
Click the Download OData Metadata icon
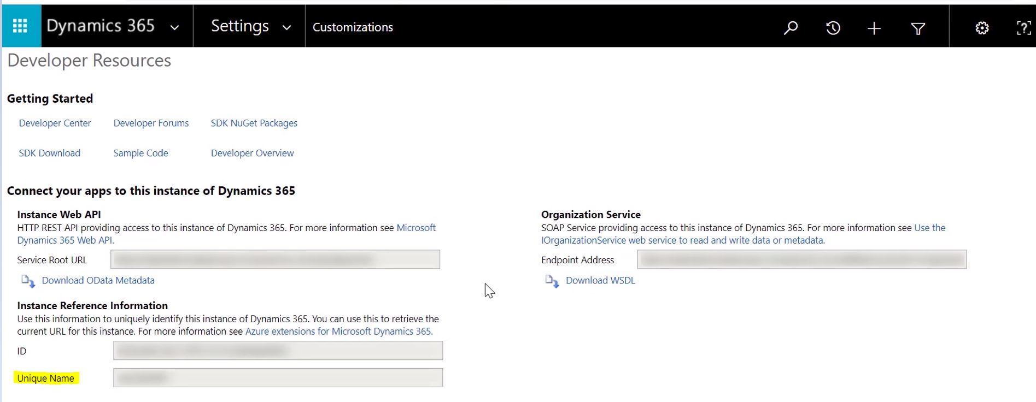[28, 281]
